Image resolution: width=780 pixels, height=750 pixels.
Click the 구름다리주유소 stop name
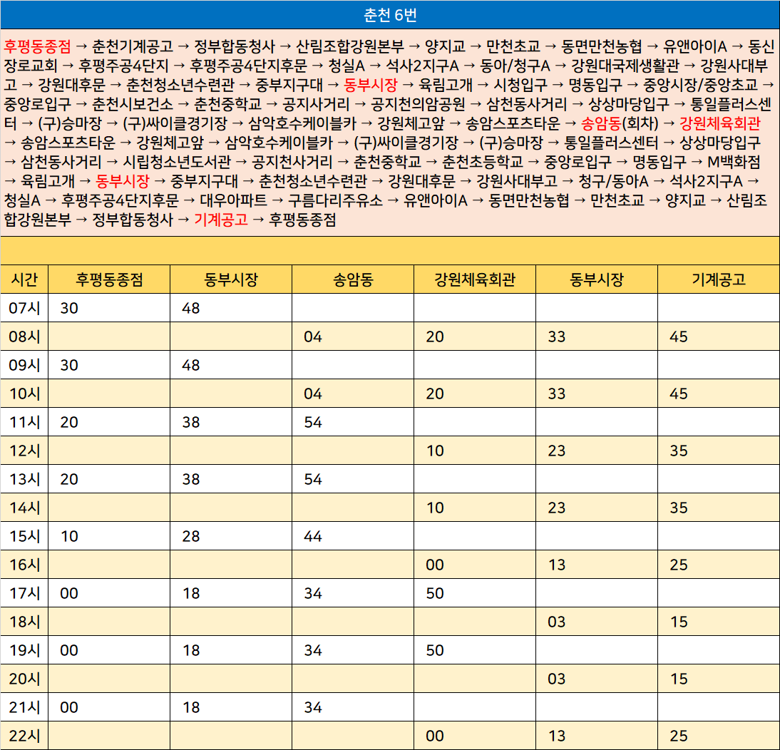[x=335, y=200]
